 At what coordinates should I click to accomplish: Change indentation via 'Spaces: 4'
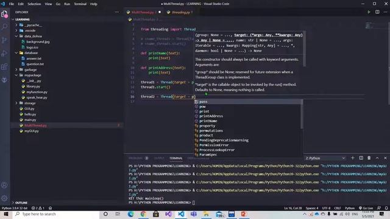click(312, 208)
